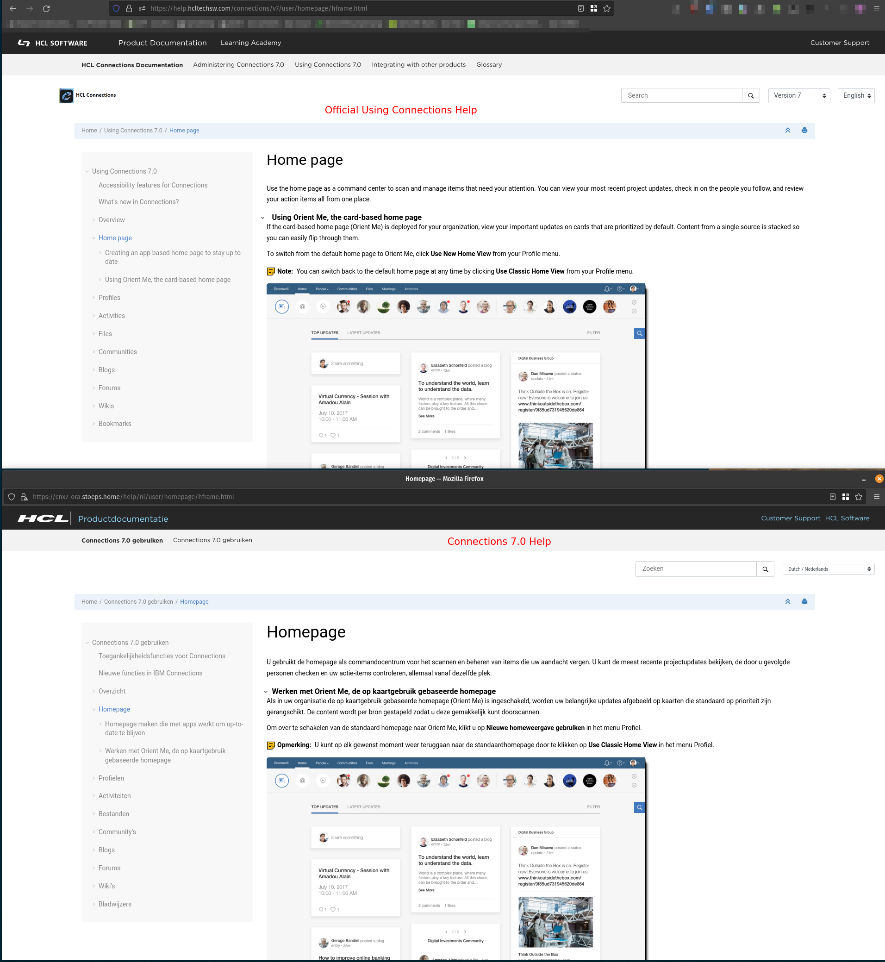Collapse the Using Connections 7.0 tree root
This screenshot has width=885, height=962.
(87, 171)
